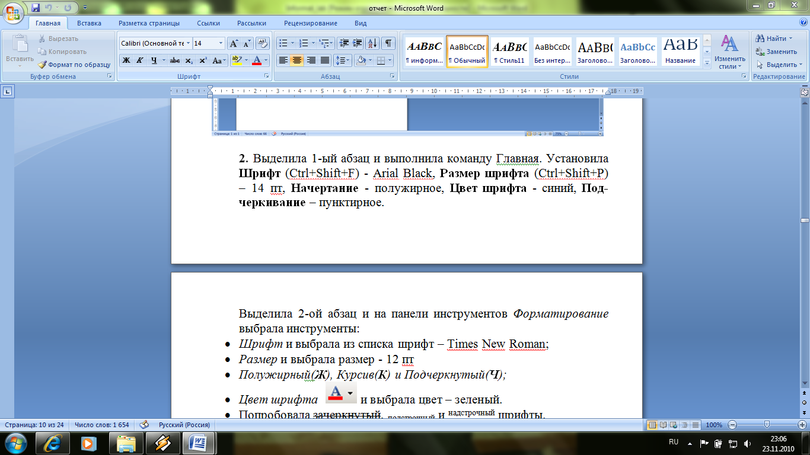
Task: Apply red font color button
Action: (x=257, y=60)
